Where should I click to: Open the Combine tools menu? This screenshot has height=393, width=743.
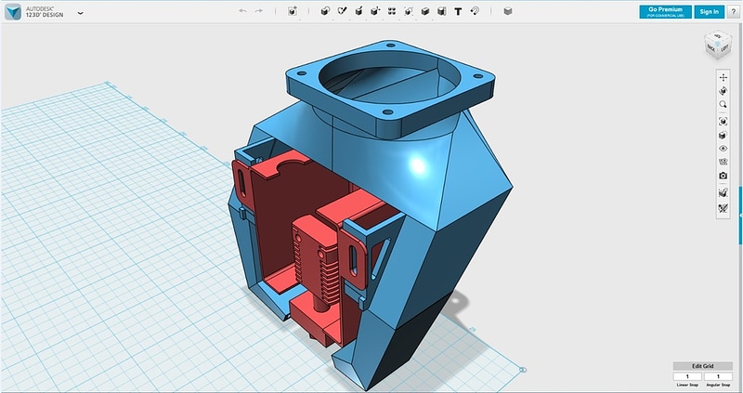click(425, 11)
